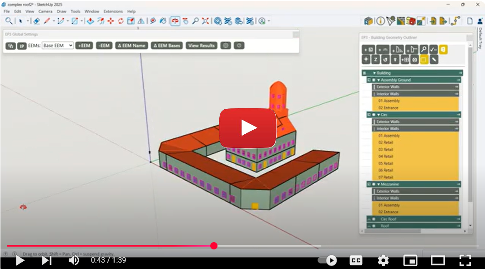Open the Edit menu
485x269 pixels.
(18, 11)
